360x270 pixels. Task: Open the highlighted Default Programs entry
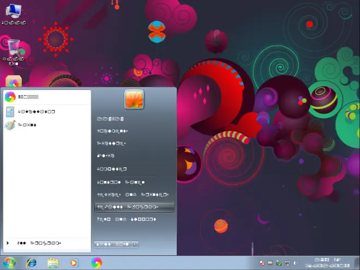click(134, 207)
